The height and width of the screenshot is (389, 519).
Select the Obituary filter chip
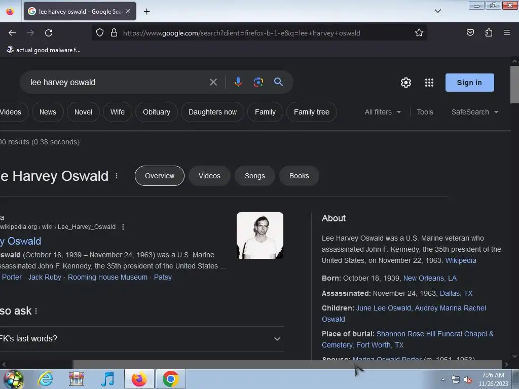pos(157,112)
